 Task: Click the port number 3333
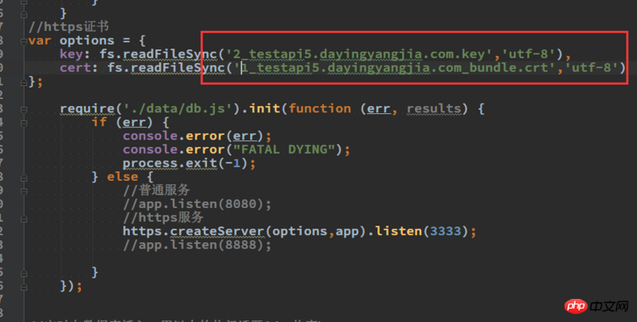pos(445,231)
